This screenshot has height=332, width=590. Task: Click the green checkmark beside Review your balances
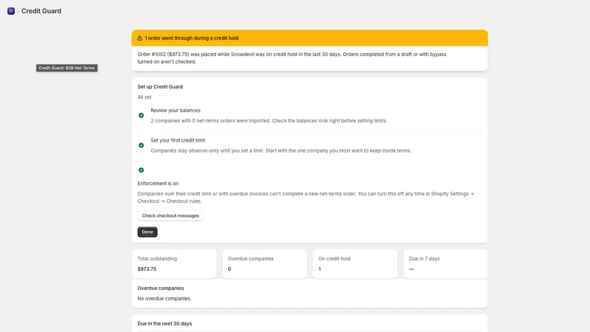coord(141,116)
